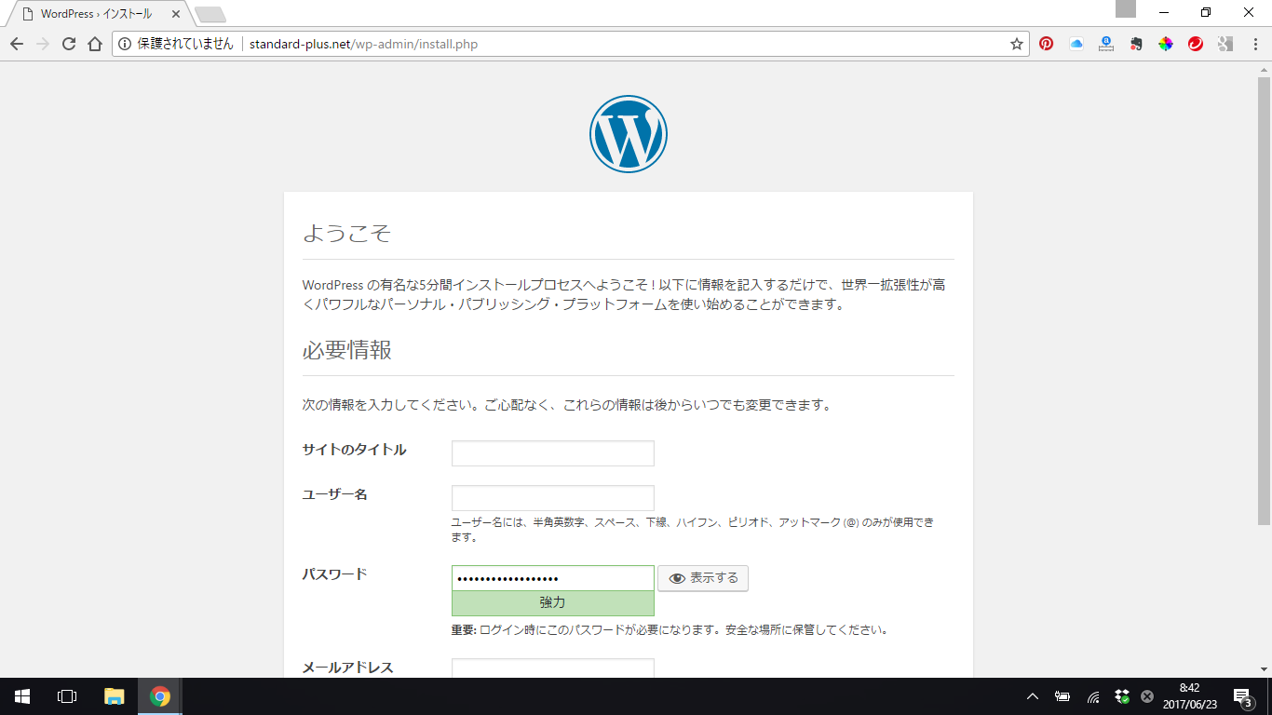The width and height of the screenshot is (1272, 715).
Task: Click the 必要情報 heading
Action: [x=347, y=350]
